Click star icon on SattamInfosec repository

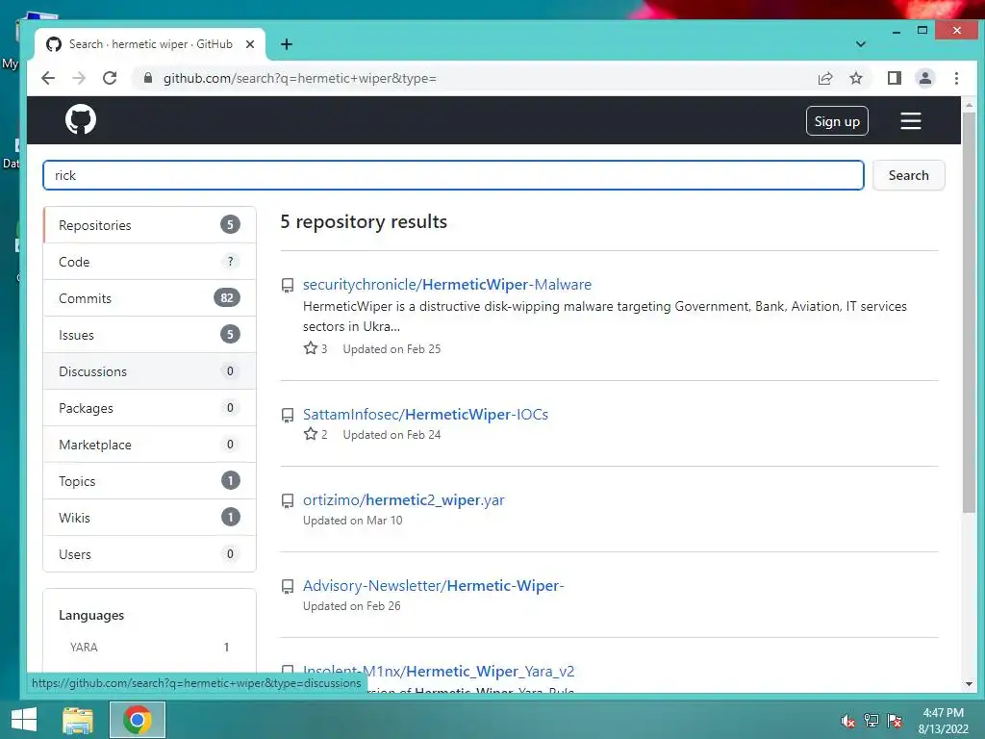tap(311, 434)
